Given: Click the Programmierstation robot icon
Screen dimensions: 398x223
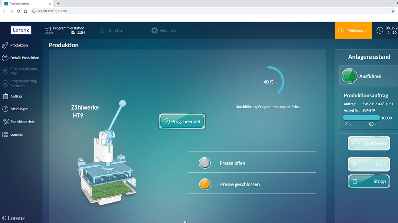Looking at the screenshot, I should (49, 31).
